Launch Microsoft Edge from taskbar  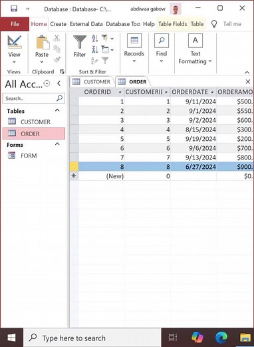(221, 338)
